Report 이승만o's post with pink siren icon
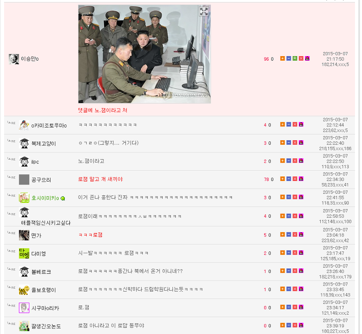 tap(307, 59)
